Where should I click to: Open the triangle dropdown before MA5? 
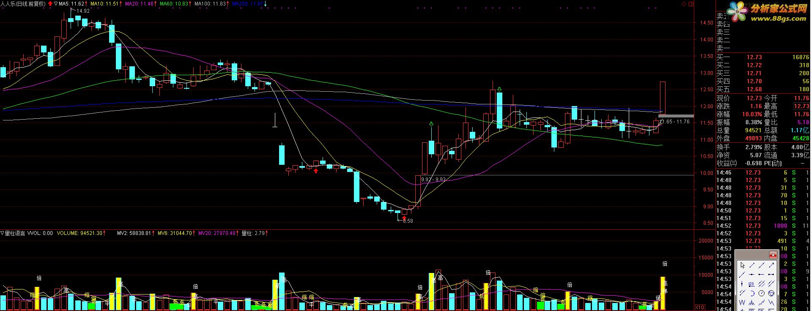56,3
